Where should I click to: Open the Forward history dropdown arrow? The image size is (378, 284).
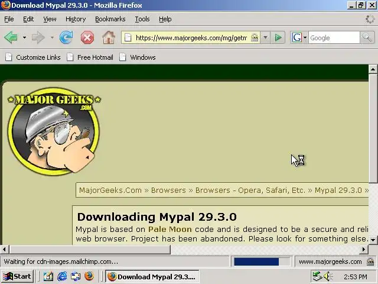(52, 37)
